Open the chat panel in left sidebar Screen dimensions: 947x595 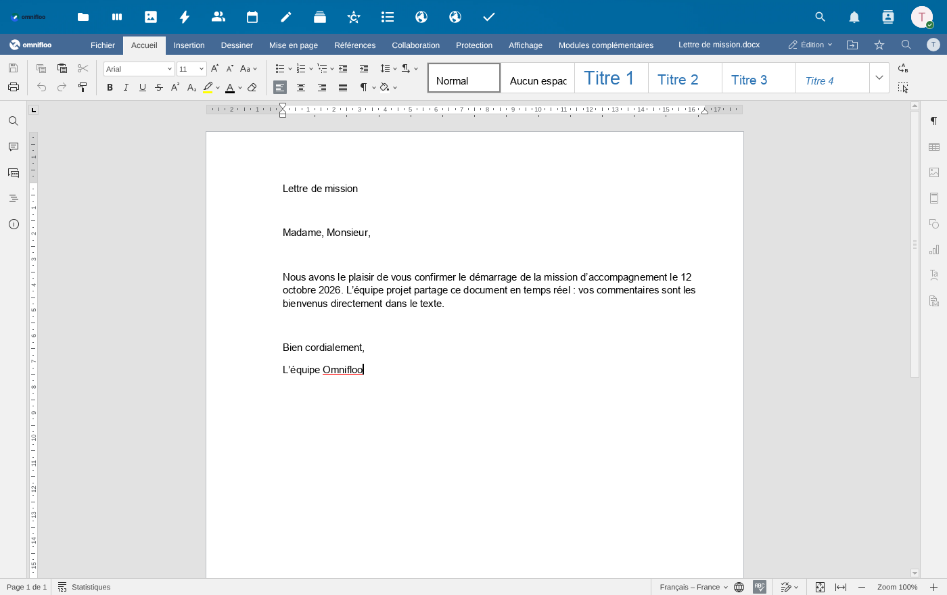coord(14,172)
